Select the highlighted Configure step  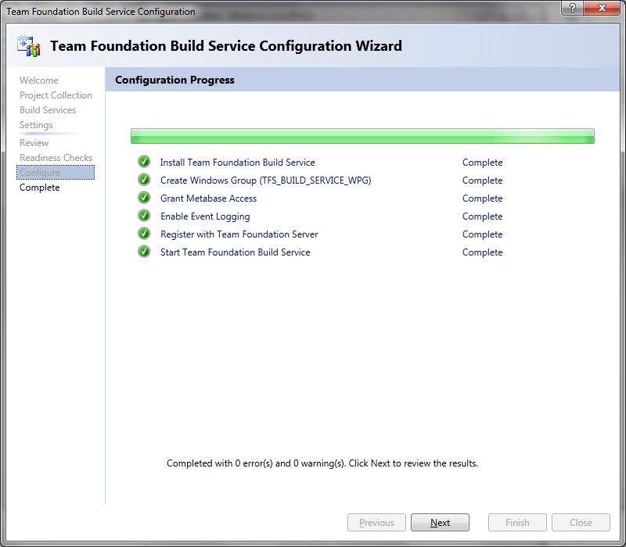[56, 172]
